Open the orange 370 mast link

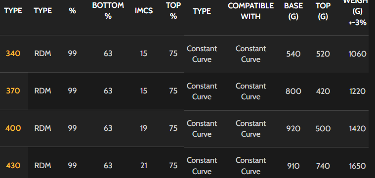tap(13, 91)
